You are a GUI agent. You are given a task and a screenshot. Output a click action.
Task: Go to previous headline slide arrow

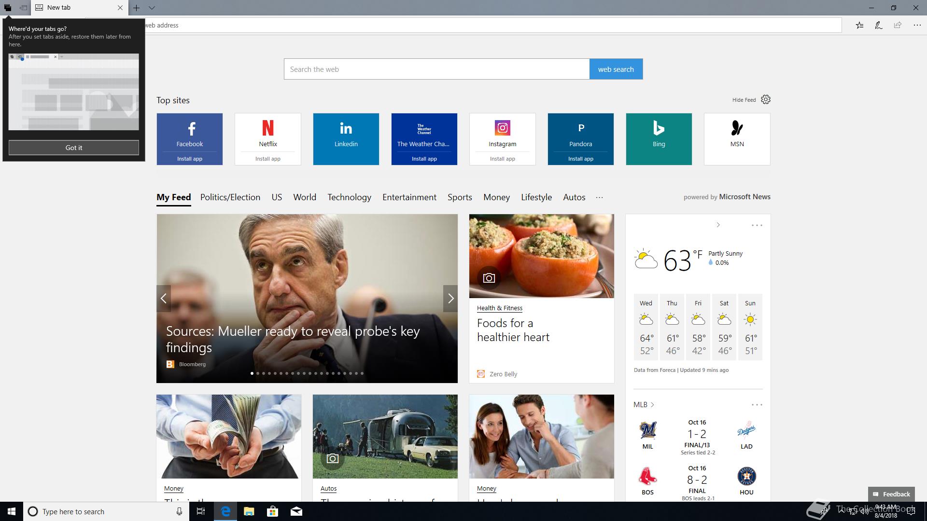point(164,299)
